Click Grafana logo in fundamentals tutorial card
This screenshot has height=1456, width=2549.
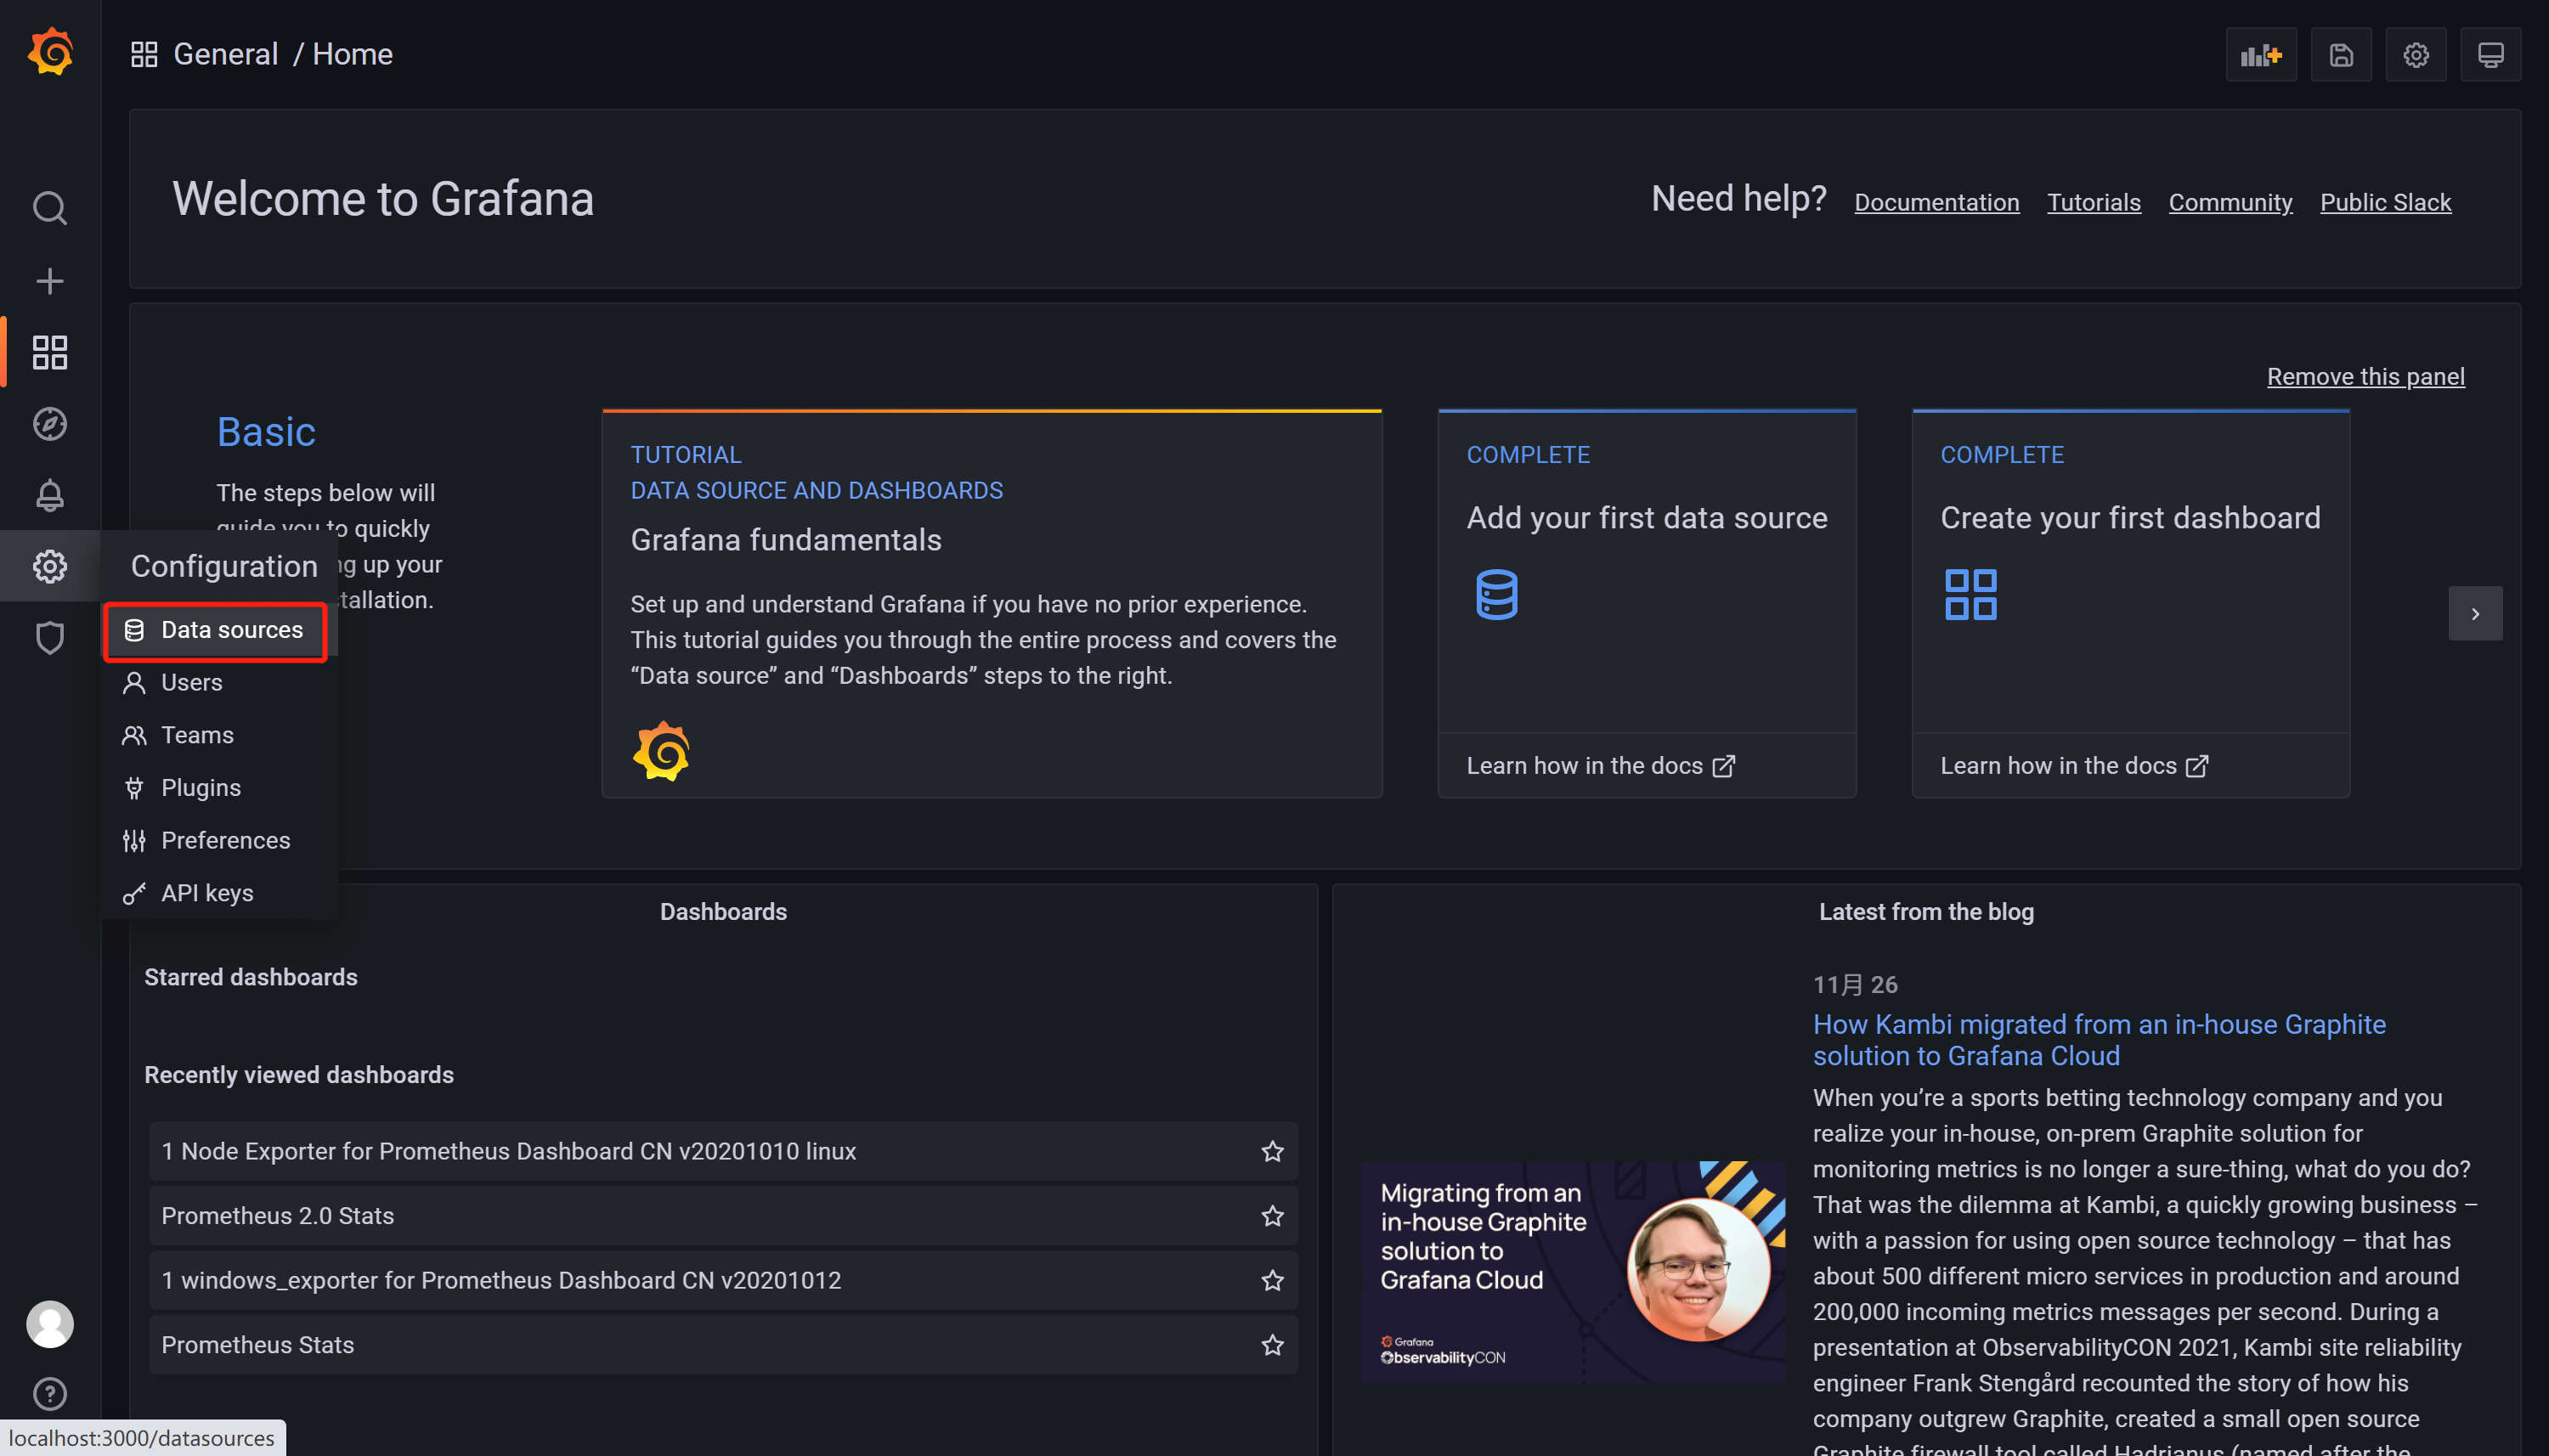[661, 751]
